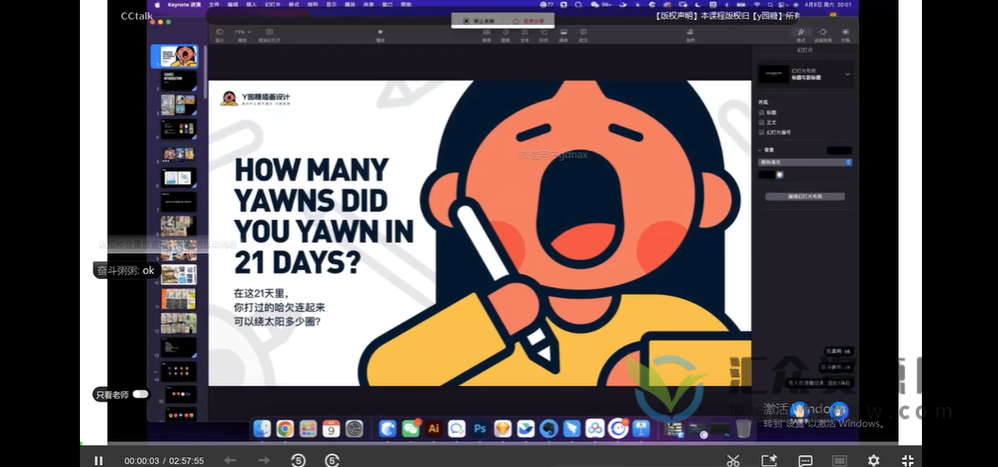The image size is (998, 467).
Task: Open the player settings gear
Action: (x=872, y=460)
